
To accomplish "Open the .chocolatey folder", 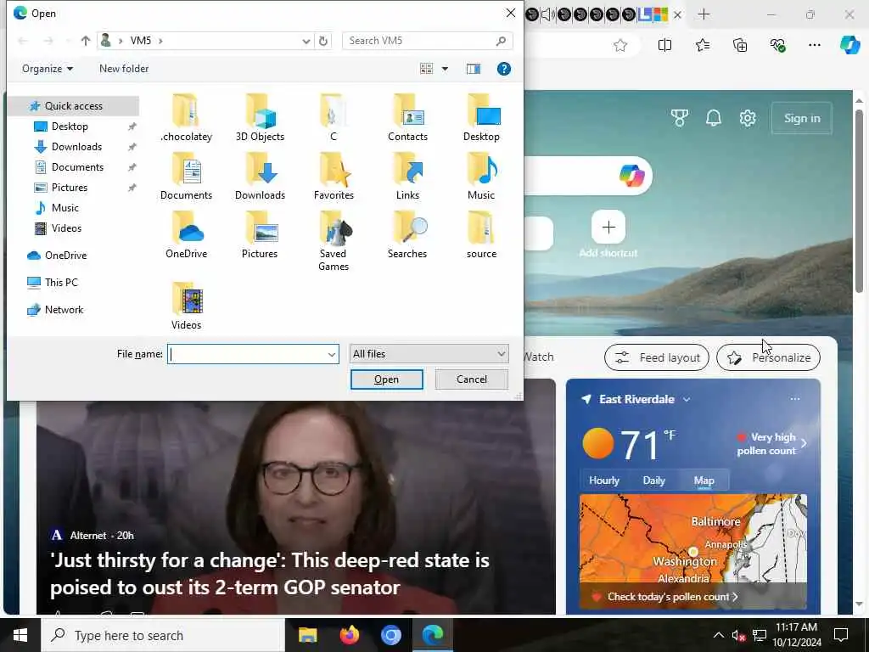I will [186, 117].
